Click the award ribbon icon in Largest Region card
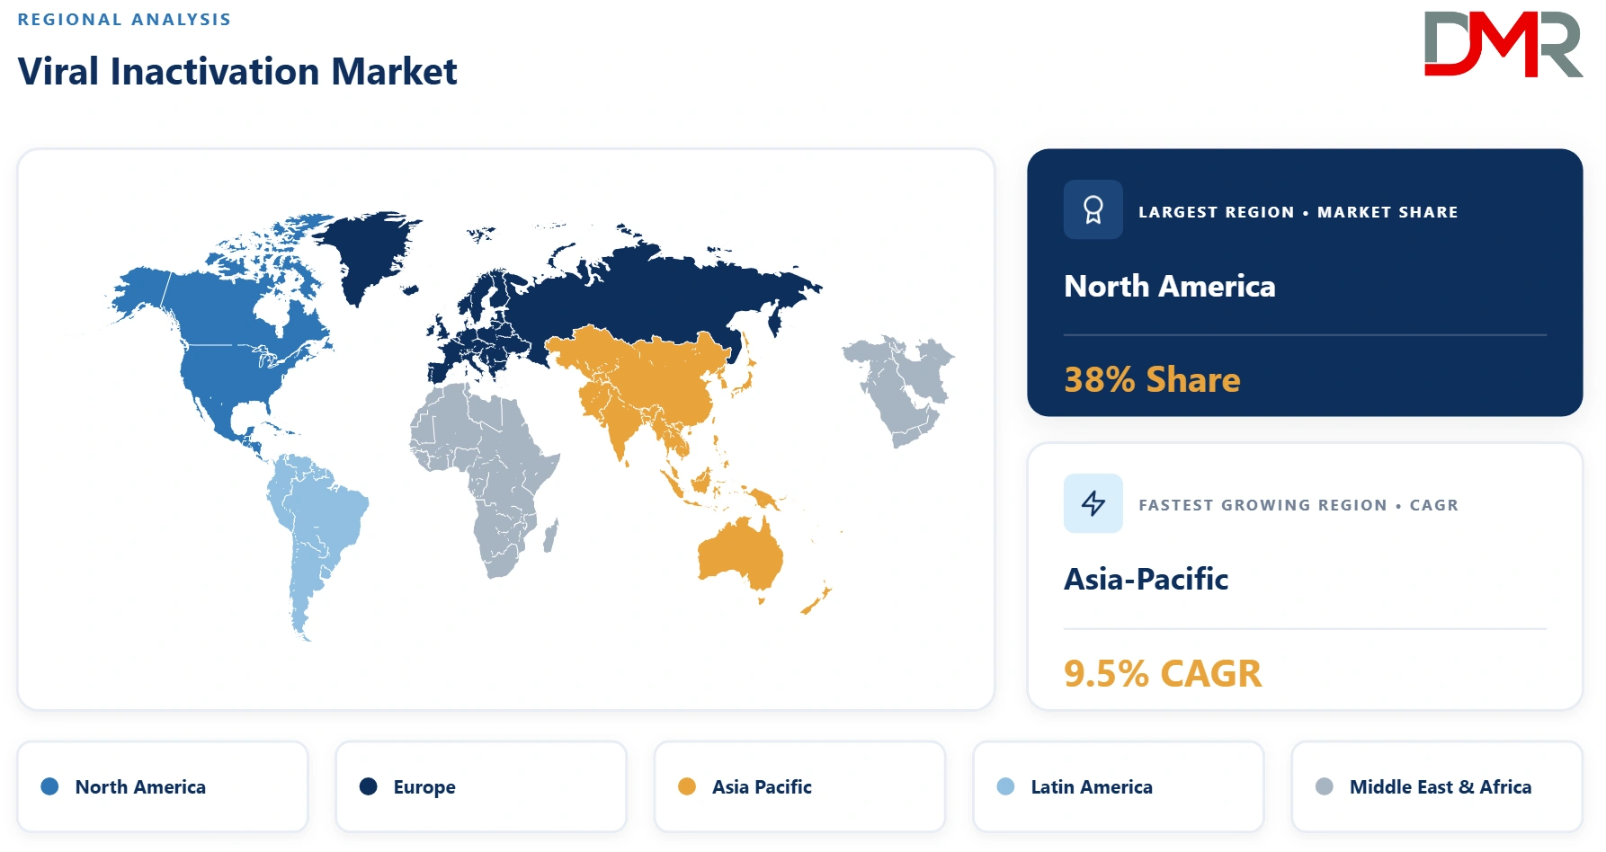 tap(1093, 209)
